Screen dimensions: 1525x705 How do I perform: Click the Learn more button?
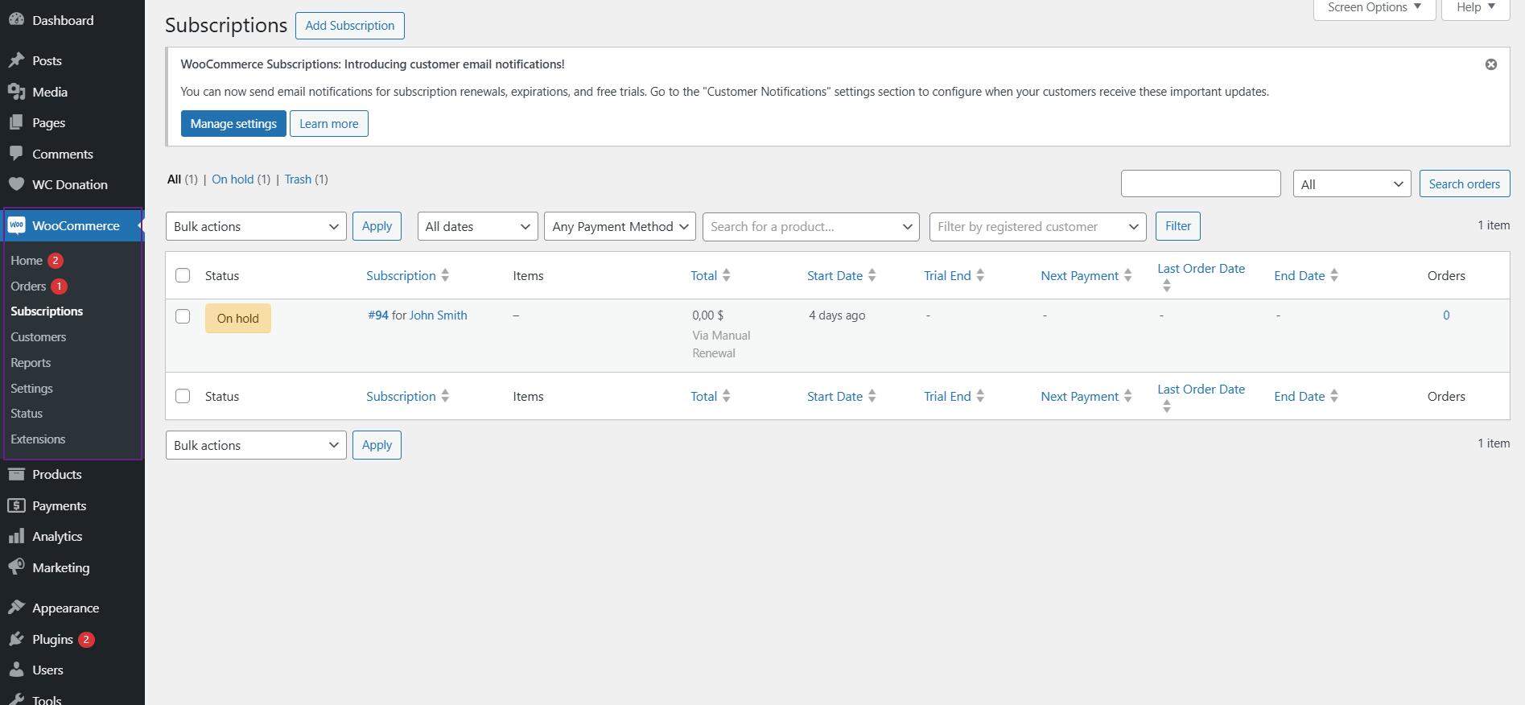(329, 124)
